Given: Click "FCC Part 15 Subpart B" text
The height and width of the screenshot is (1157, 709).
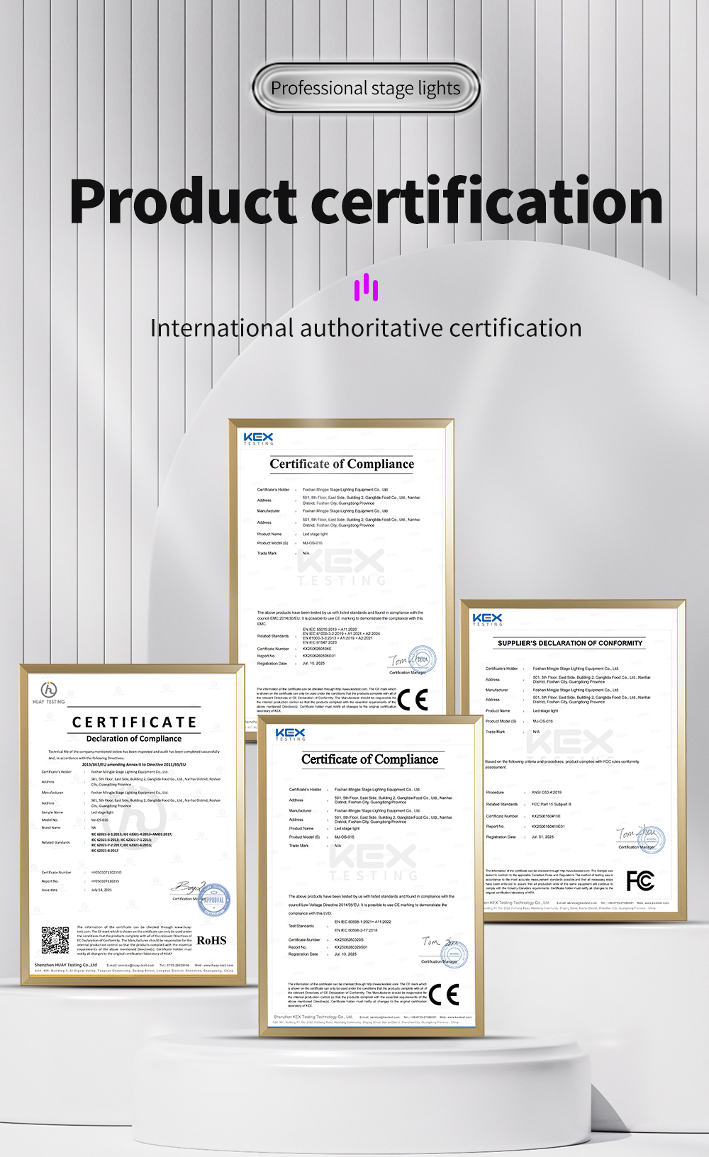Looking at the screenshot, I should coord(552,805).
